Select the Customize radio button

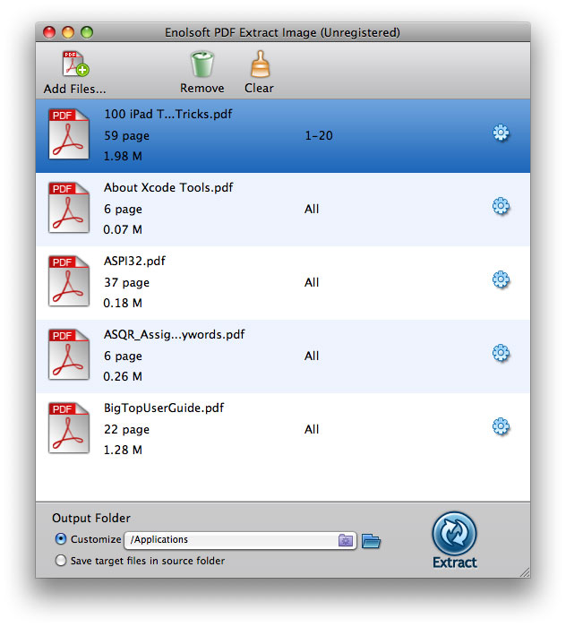[60, 539]
